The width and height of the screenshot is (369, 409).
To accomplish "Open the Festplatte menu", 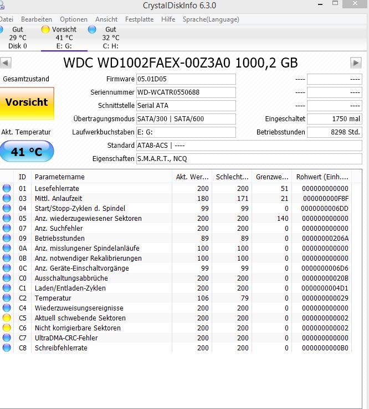I will 139,19.
